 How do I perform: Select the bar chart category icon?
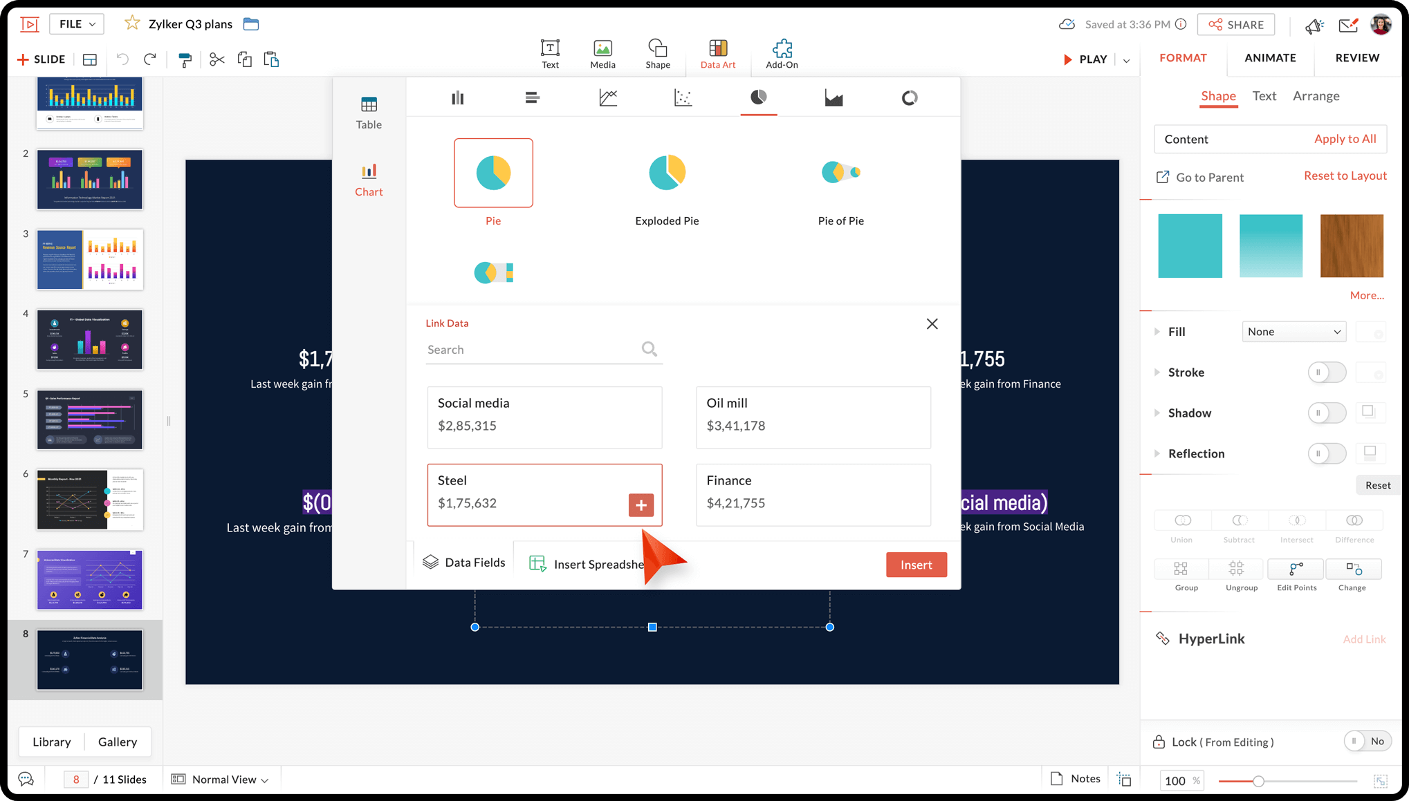(x=457, y=97)
